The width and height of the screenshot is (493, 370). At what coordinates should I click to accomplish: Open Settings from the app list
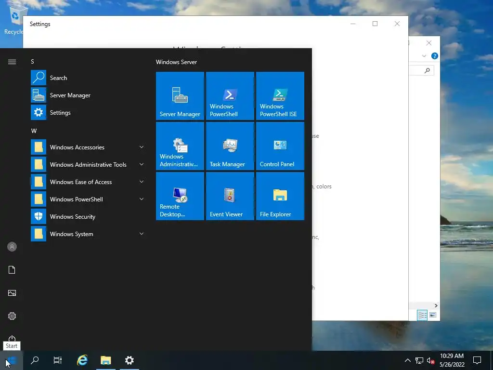tap(88, 112)
